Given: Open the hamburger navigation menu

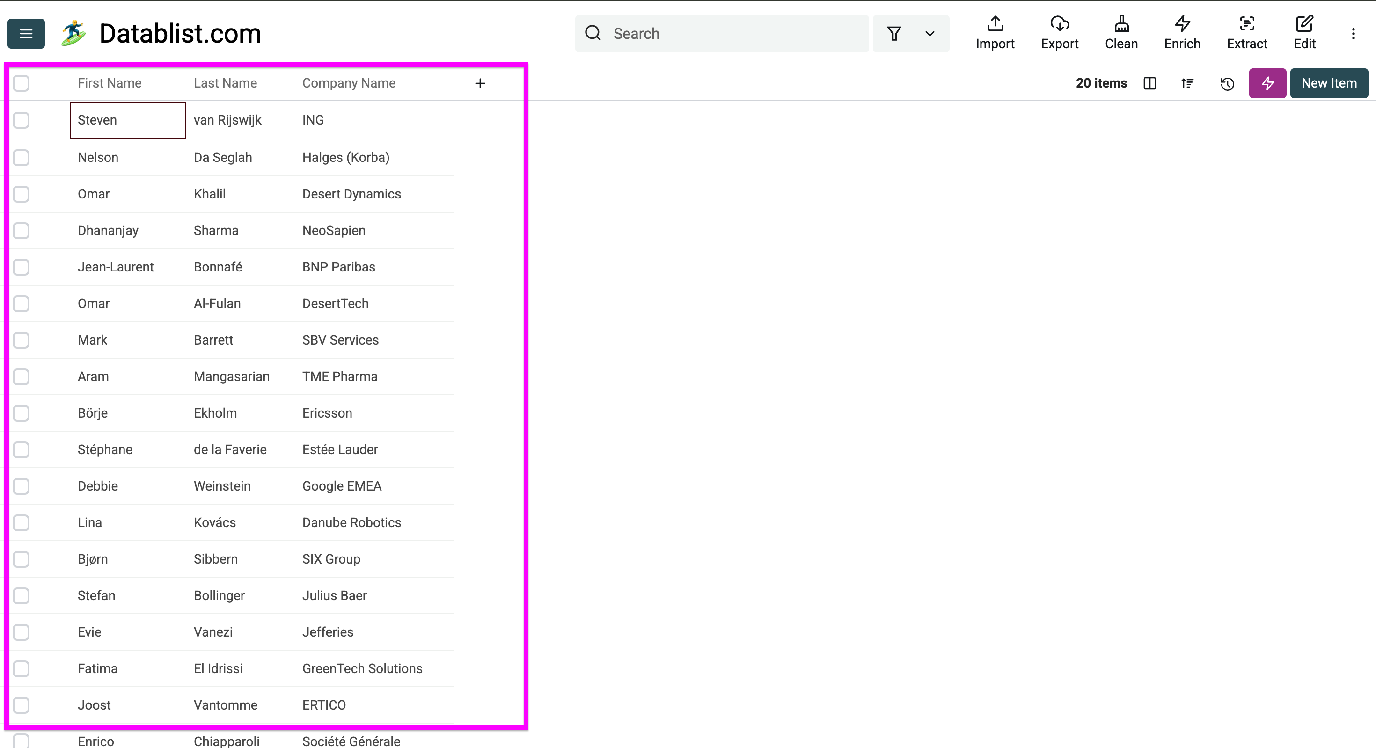Looking at the screenshot, I should [x=26, y=33].
